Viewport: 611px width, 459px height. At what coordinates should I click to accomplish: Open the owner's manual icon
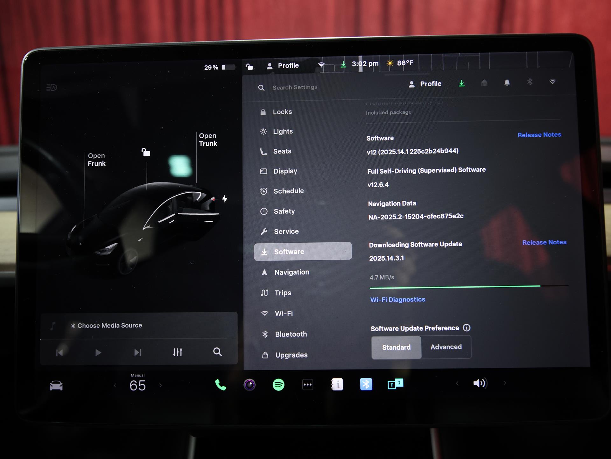[x=337, y=384]
